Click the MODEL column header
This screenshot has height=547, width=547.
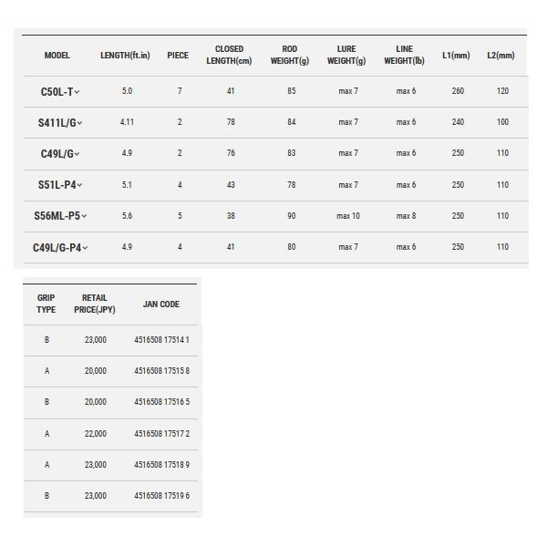point(57,56)
